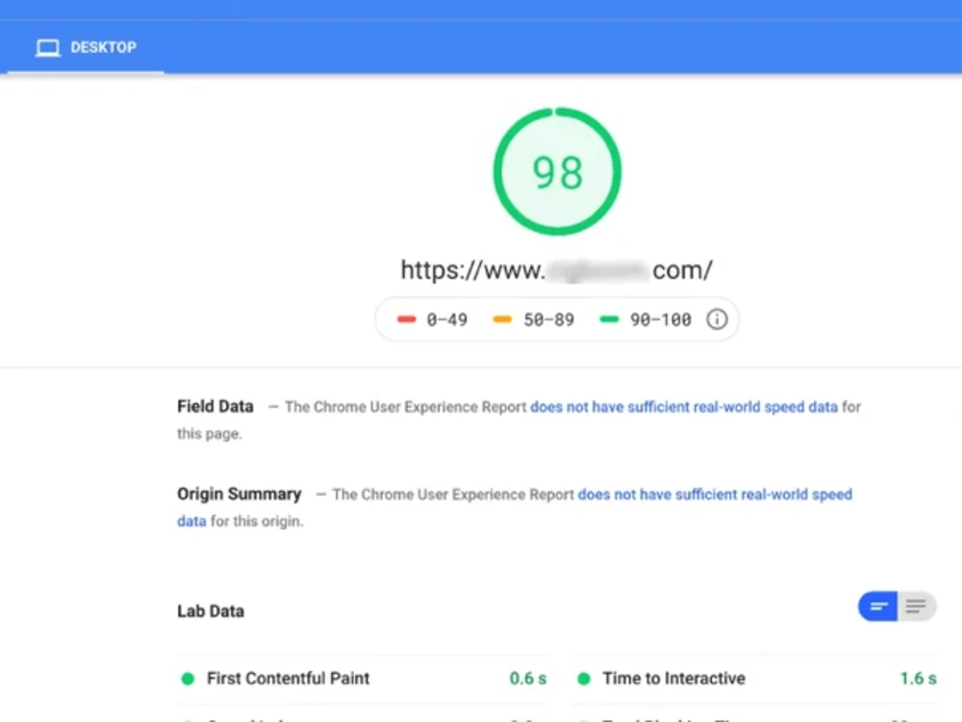Click the red 0-49 legend marker
Screen dimensions: 962x722
[406, 320]
